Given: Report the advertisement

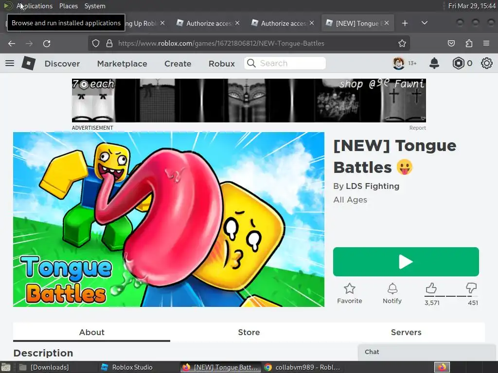Looking at the screenshot, I should 417,128.
